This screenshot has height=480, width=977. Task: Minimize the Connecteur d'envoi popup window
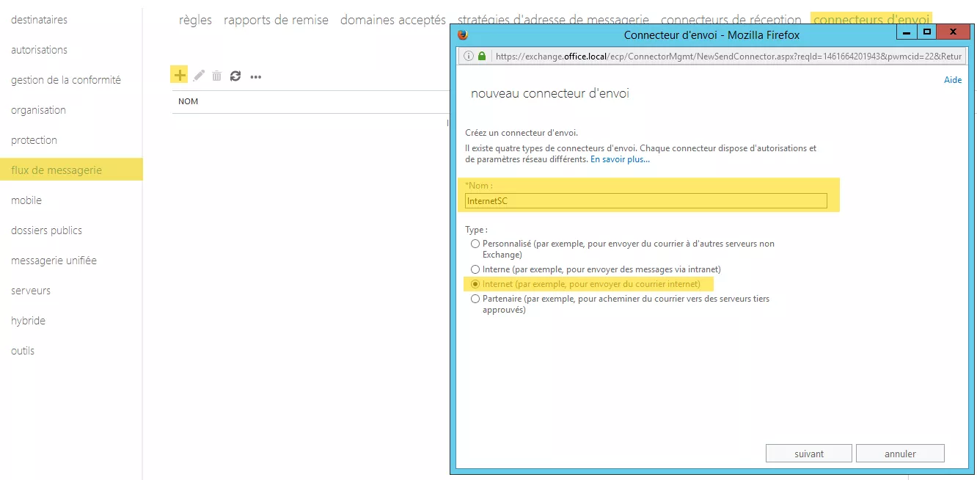coord(907,32)
